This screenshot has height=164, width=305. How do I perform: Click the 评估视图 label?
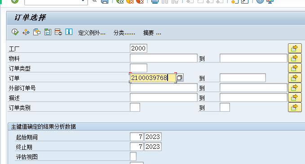pyautogui.click(x=27, y=157)
